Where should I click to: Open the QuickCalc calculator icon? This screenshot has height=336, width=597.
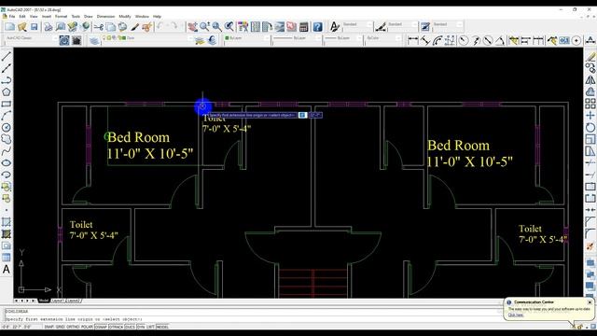[x=304, y=27]
